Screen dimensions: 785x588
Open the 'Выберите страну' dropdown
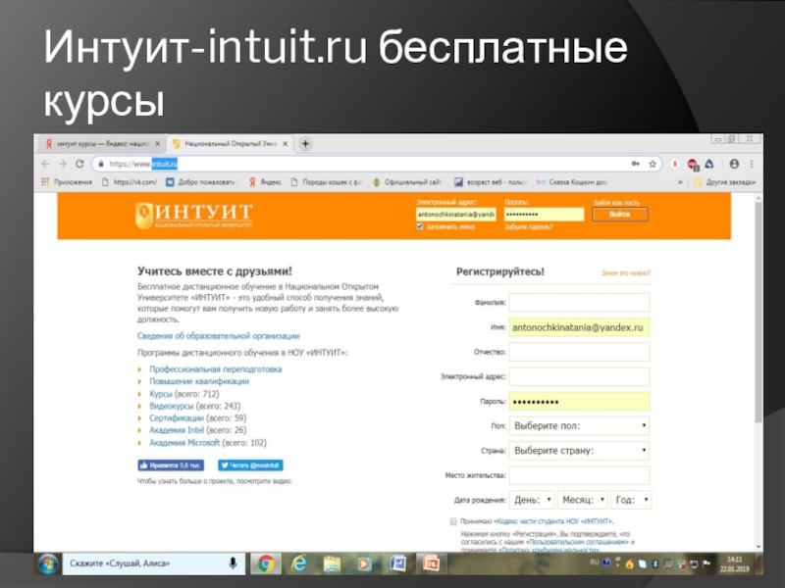pos(579,451)
